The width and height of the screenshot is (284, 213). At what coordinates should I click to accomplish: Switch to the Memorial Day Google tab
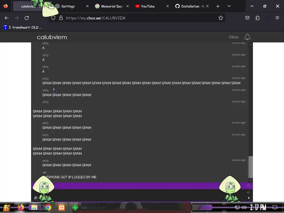point(112,6)
